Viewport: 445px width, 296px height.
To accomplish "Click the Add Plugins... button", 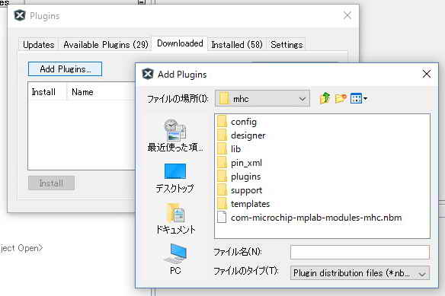I will [x=65, y=69].
